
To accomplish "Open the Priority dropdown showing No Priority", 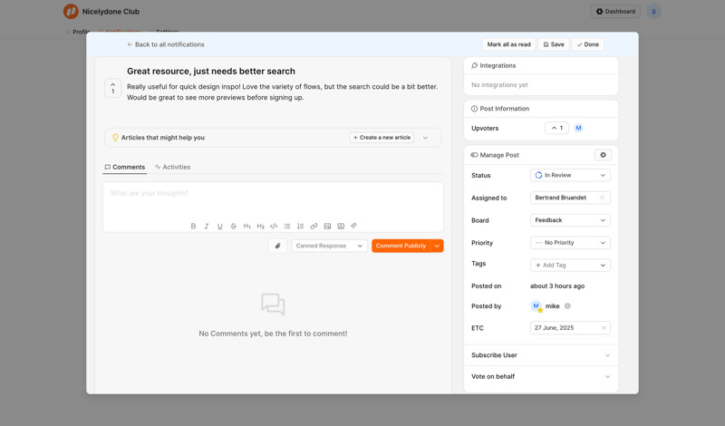I will pyautogui.click(x=570, y=243).
